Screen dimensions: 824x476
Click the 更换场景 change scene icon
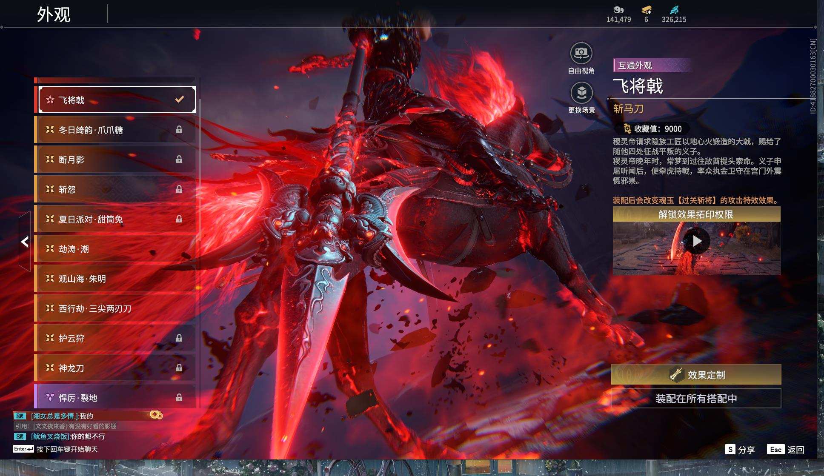pos(581,93)
